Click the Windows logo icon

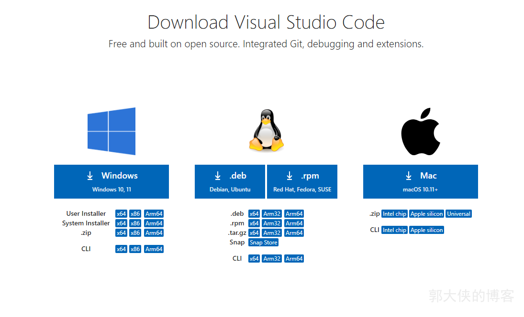coord(111,131)
